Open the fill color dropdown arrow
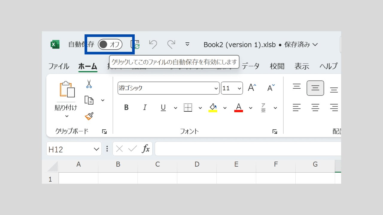 pyautogui.click(x=225, y=108)
